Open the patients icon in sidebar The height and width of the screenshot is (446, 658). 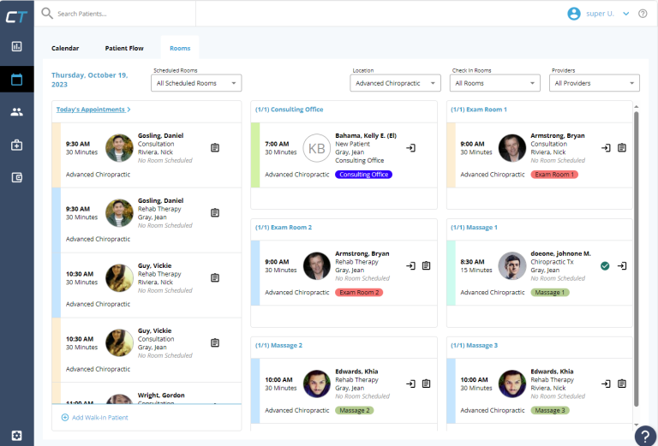coord(16,111)
